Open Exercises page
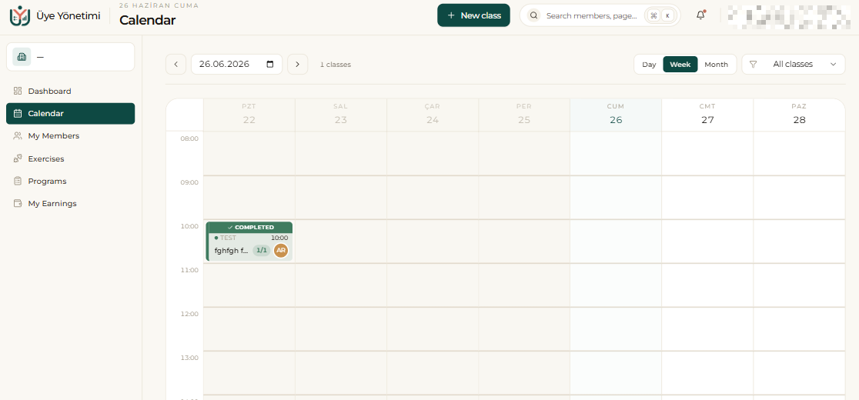The image size is (859, 400). point(70,158)
